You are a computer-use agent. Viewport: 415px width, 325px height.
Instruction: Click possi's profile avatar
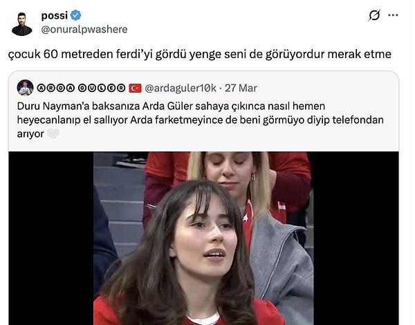click(22, 24)
